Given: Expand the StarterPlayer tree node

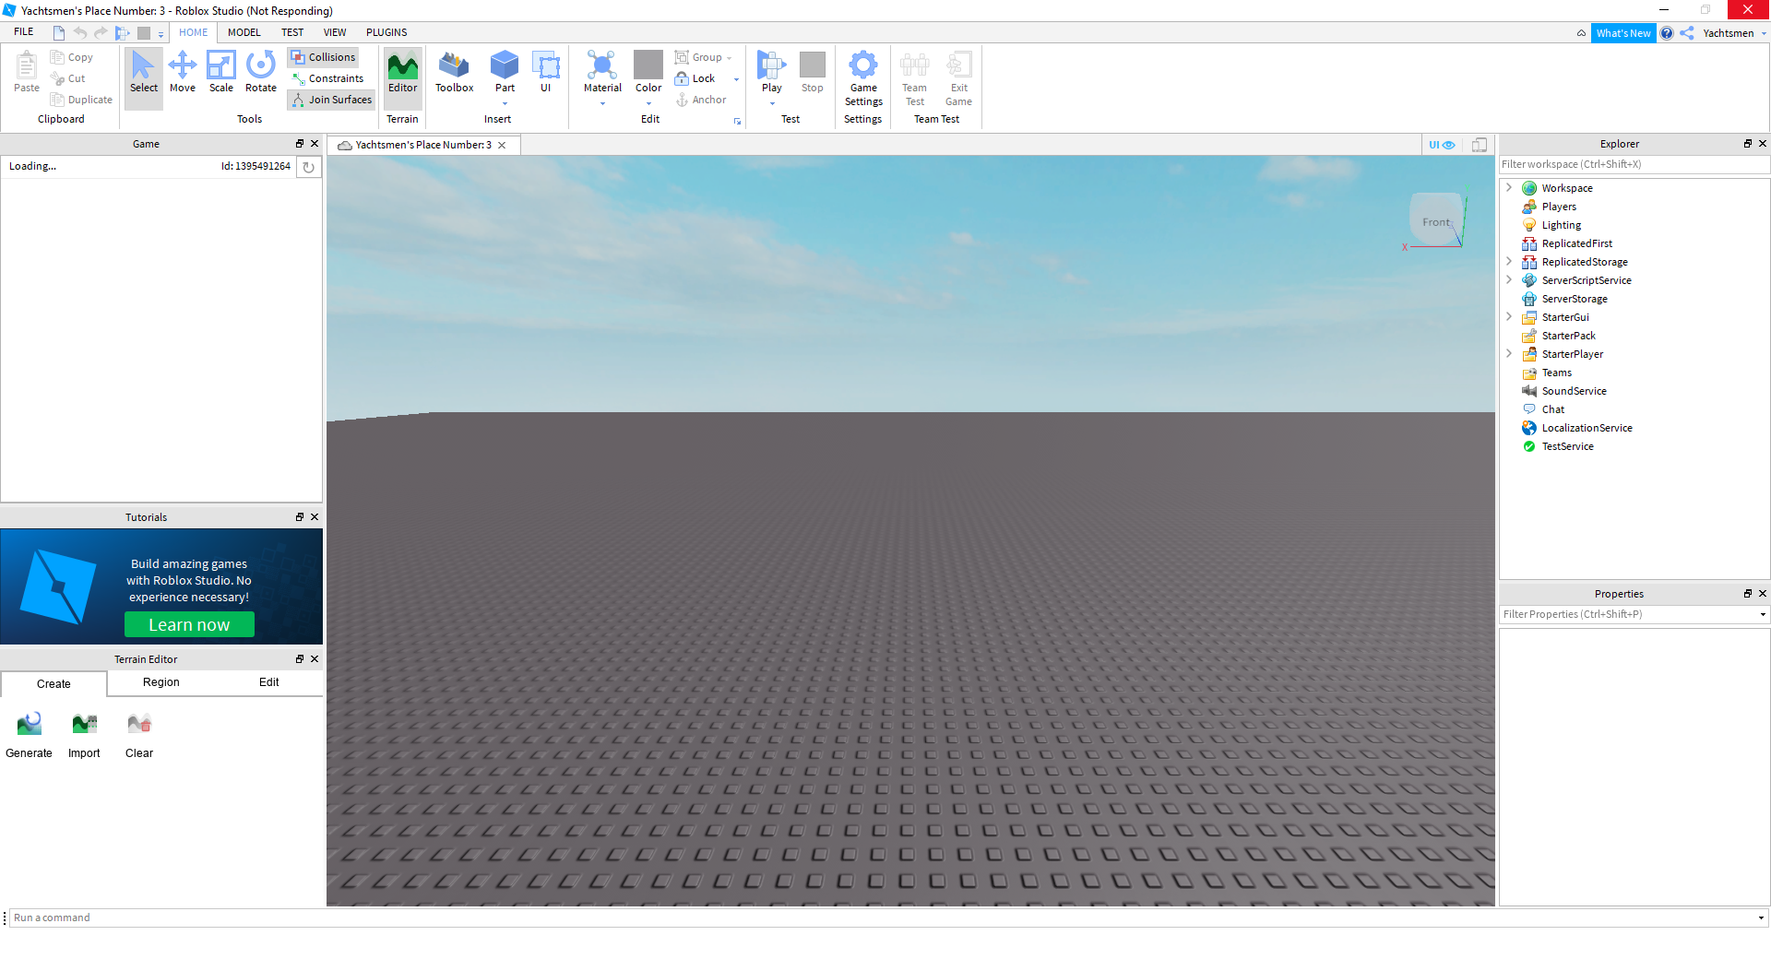Looking at the screenshot, I should 1509,354.
